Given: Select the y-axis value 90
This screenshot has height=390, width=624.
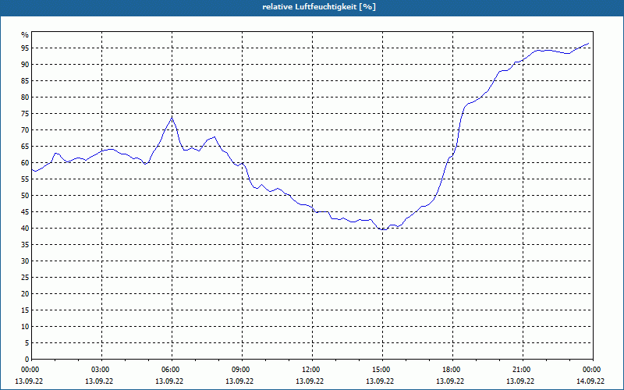Looking at the screenshot, I should 25,65.
